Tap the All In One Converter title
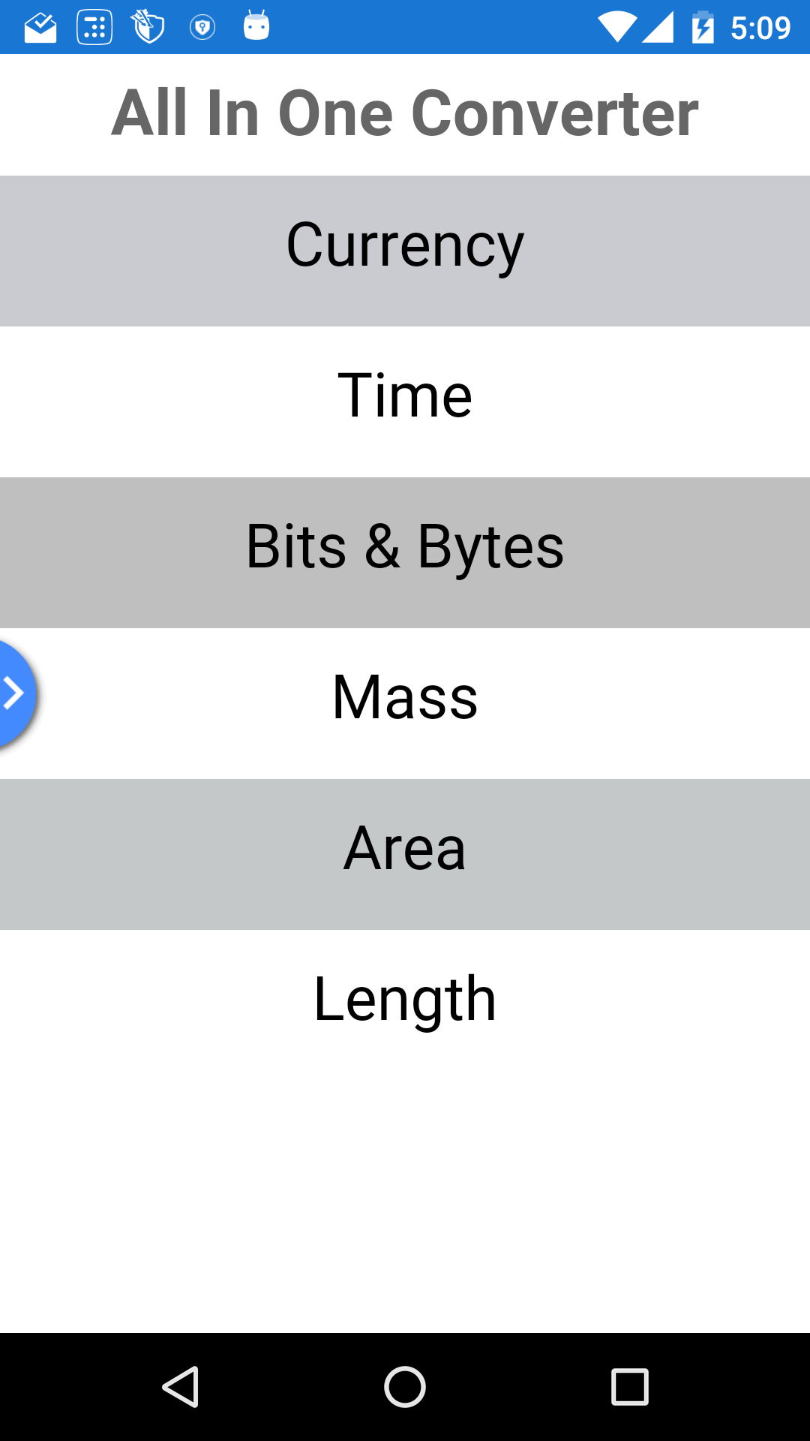 405,113
